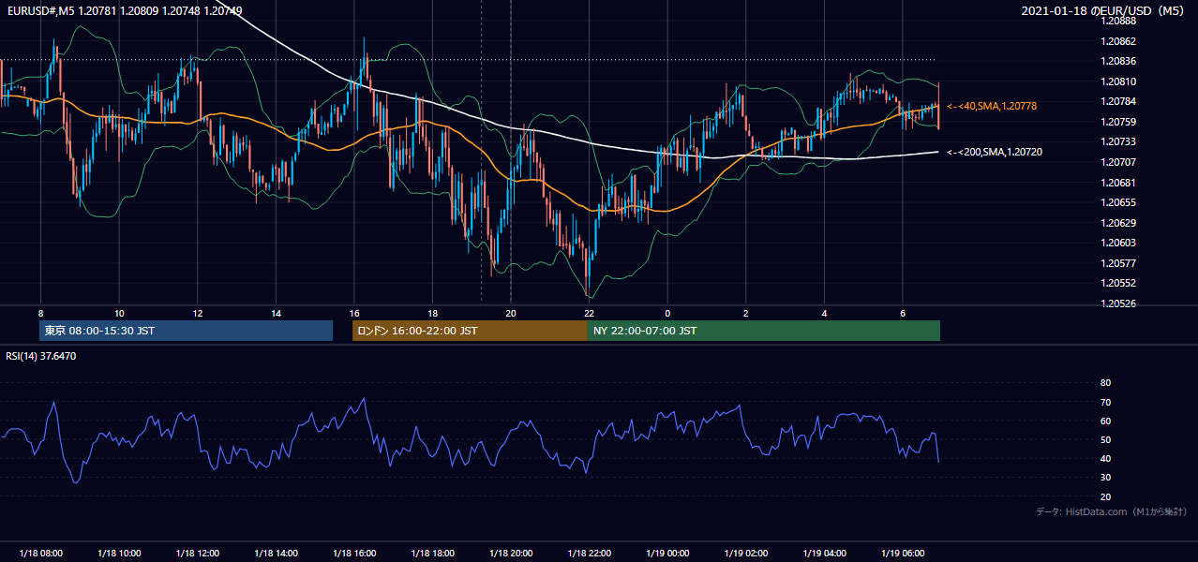Image resolution: width=1198 pixels, height=562 pixels.
Task: Click hour label 14 under the price chart
Action: click(276, 313)
